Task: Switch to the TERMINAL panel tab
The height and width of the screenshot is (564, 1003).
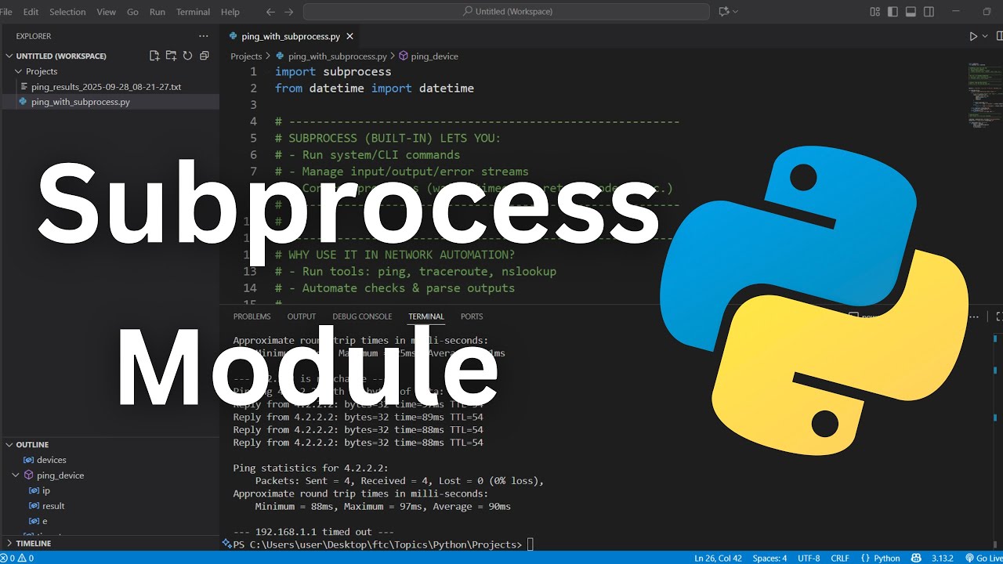Action: pyautogui.click(x=426, y=316)
